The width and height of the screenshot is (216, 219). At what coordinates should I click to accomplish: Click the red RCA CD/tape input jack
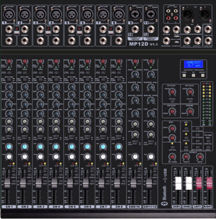[168, 18]
